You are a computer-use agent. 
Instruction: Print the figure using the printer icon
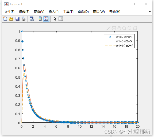(x=24, y=19)
